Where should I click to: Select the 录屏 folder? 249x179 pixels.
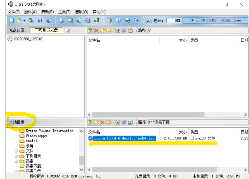pos(30,146)
